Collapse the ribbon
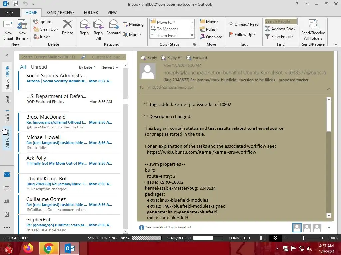This screenshot has width=341, height=255. point(336,44)
